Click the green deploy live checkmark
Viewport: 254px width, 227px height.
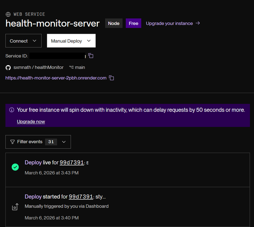15,167
